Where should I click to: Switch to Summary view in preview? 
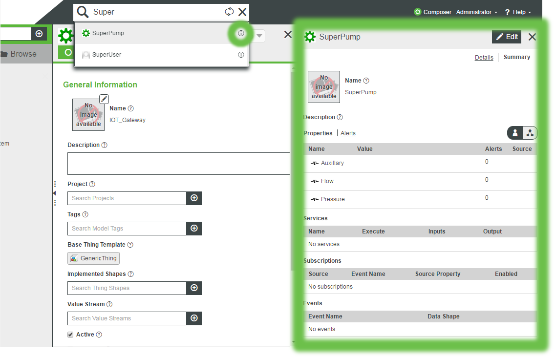pyautogui.click(x=517, y=57)
